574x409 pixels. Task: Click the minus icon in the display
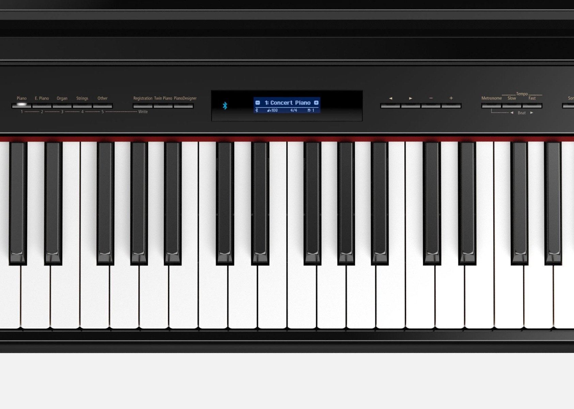[x=258, y=103]
